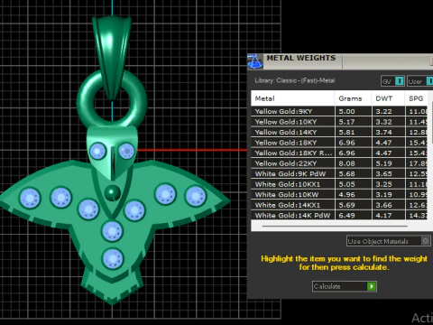This screenshot has width=433, height=325.
Task: Click the 5.69 grams value
Action: click(x=346, y=205)
